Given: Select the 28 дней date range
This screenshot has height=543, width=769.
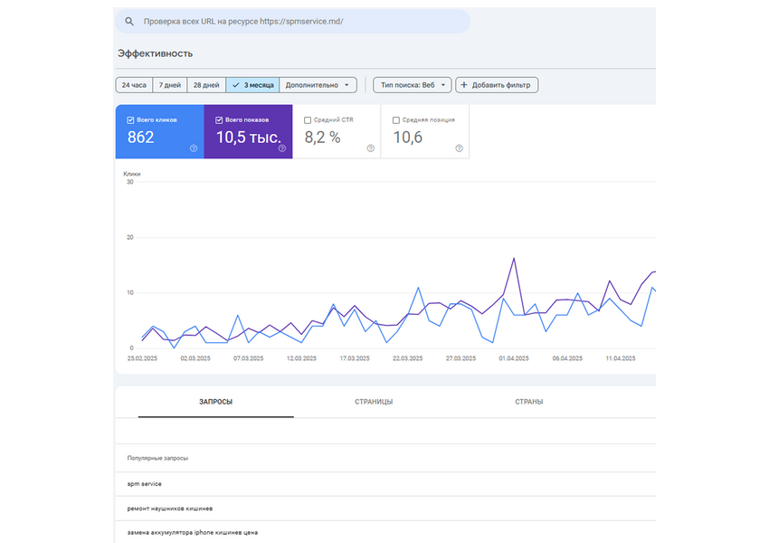Looking at the screenshot, I should [206, 85].
